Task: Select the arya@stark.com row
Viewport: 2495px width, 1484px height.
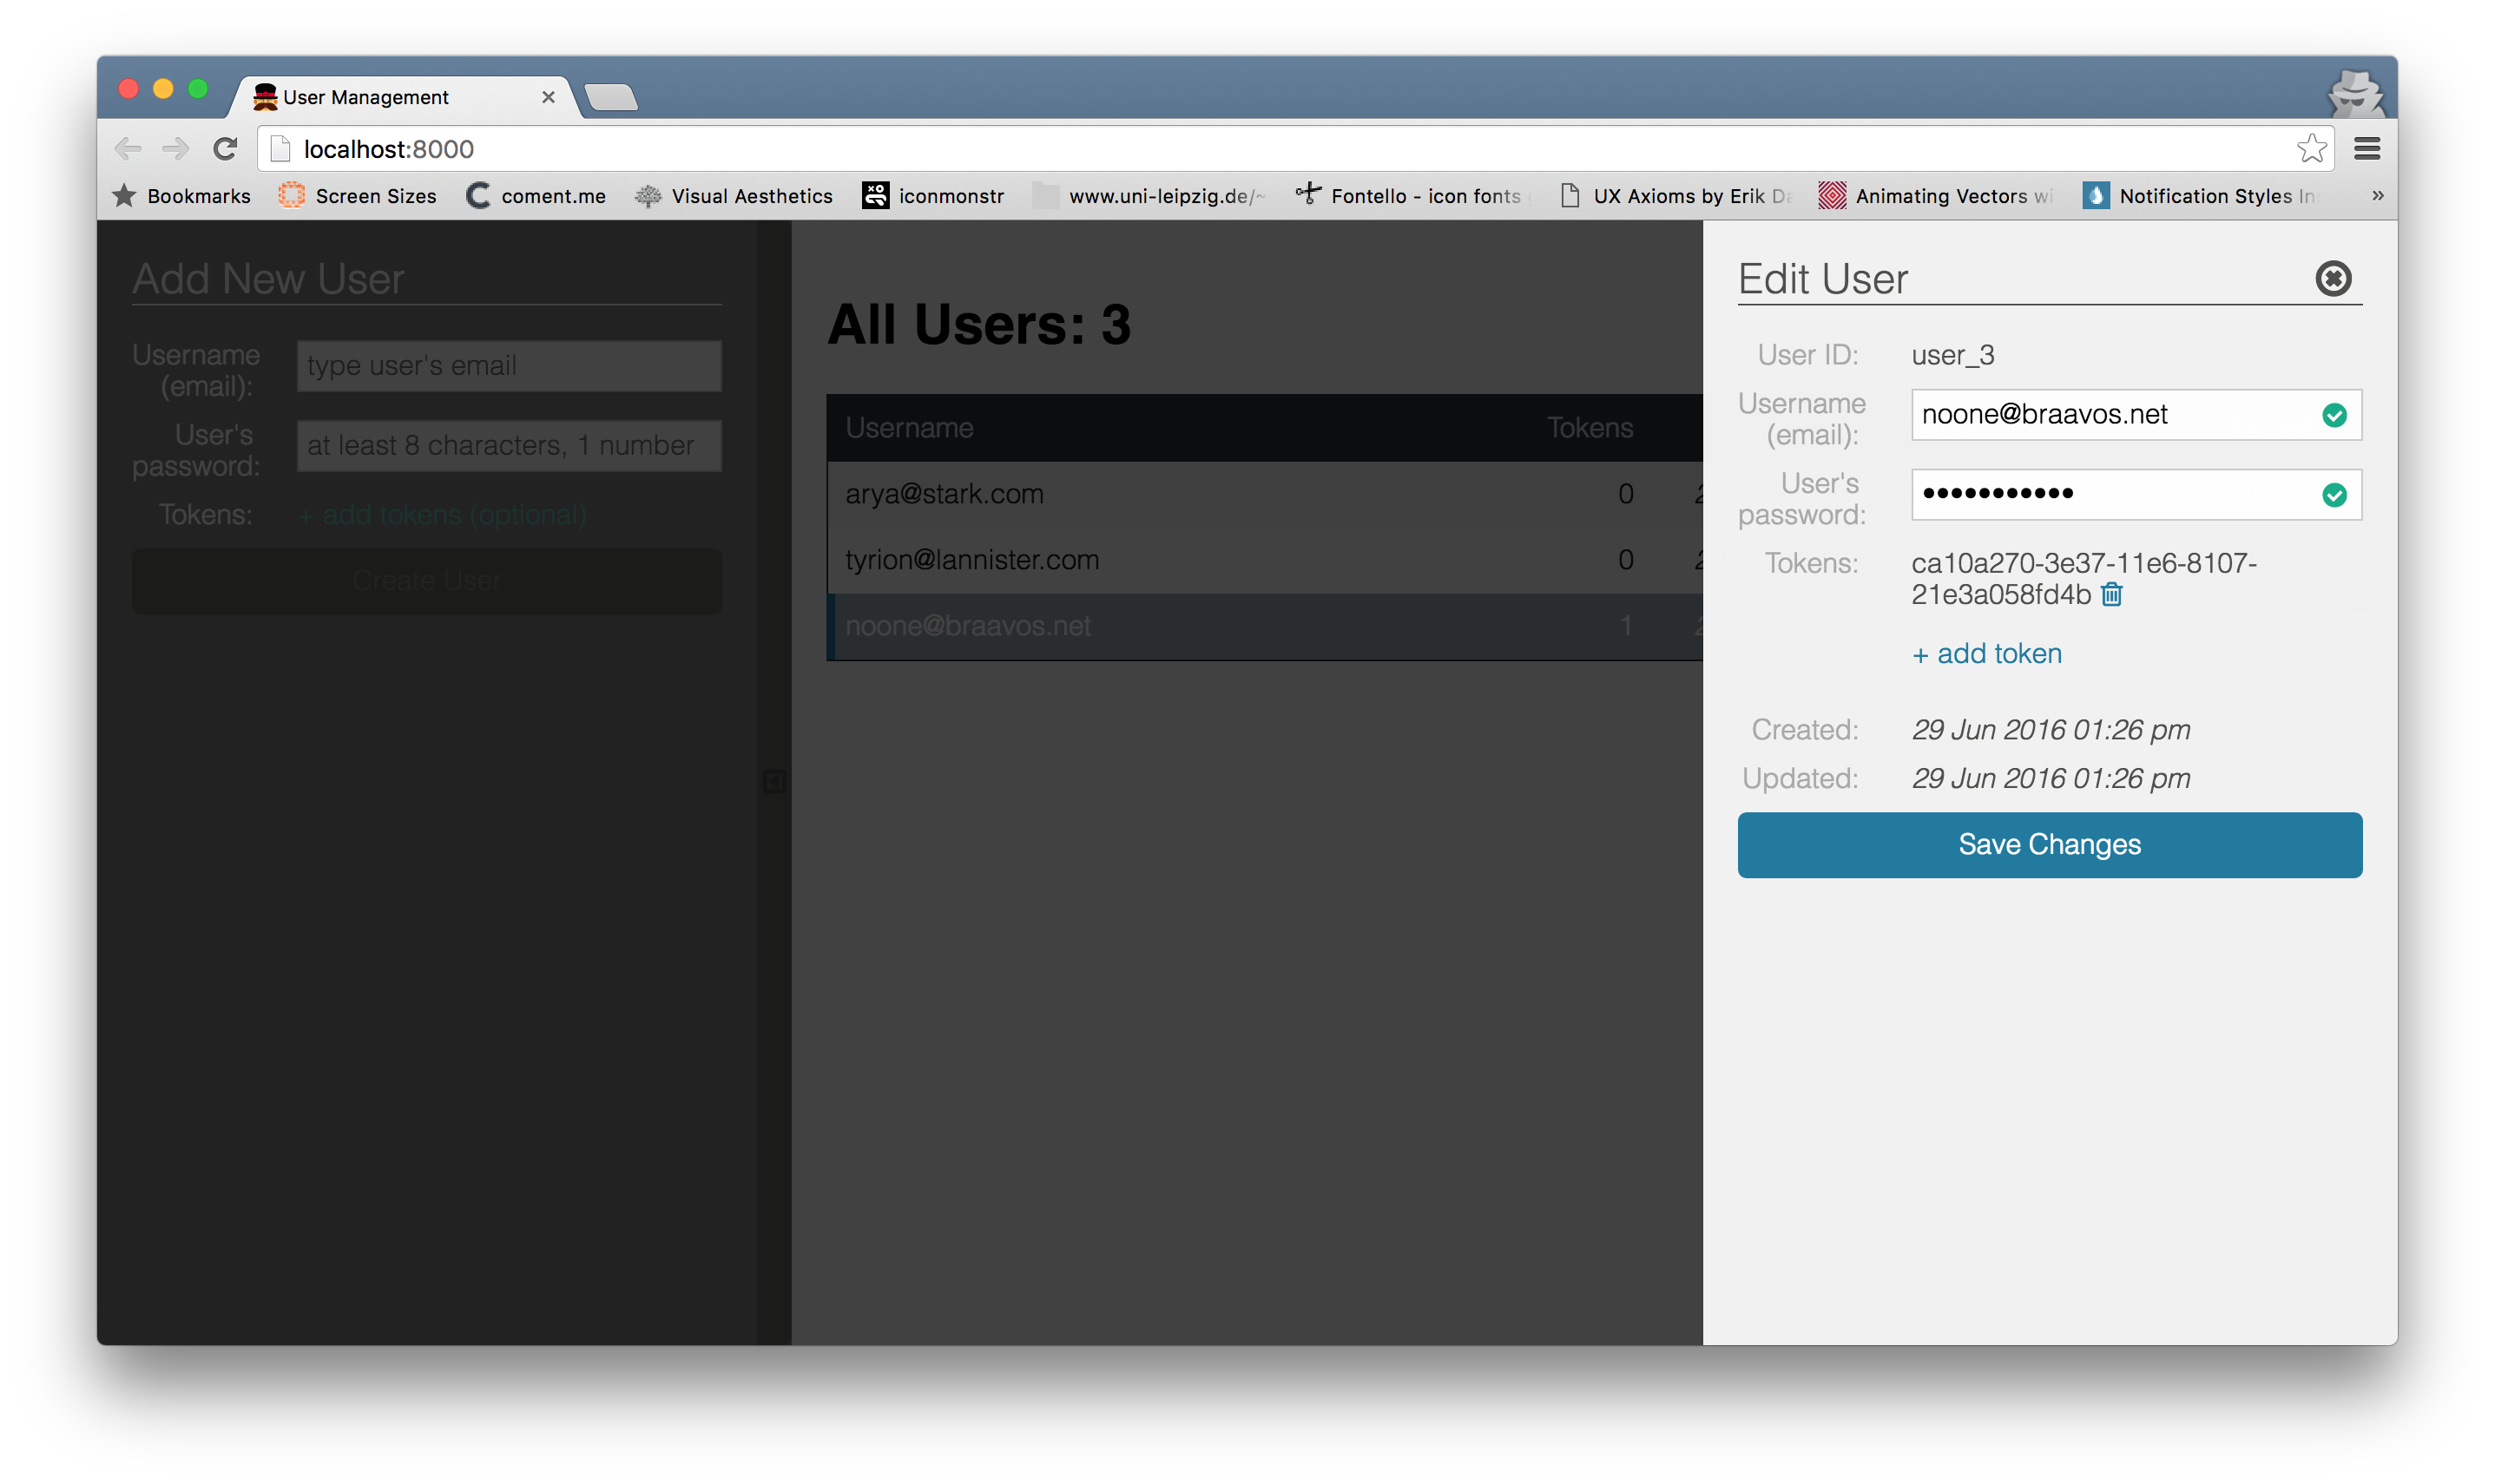Action: click(x=1264, y=494)
